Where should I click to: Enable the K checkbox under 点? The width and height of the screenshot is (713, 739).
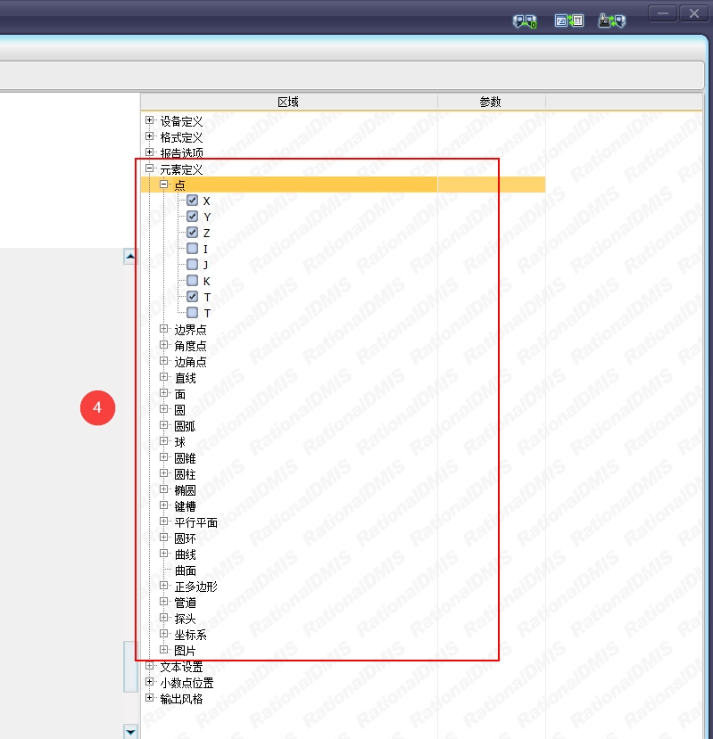192,281
